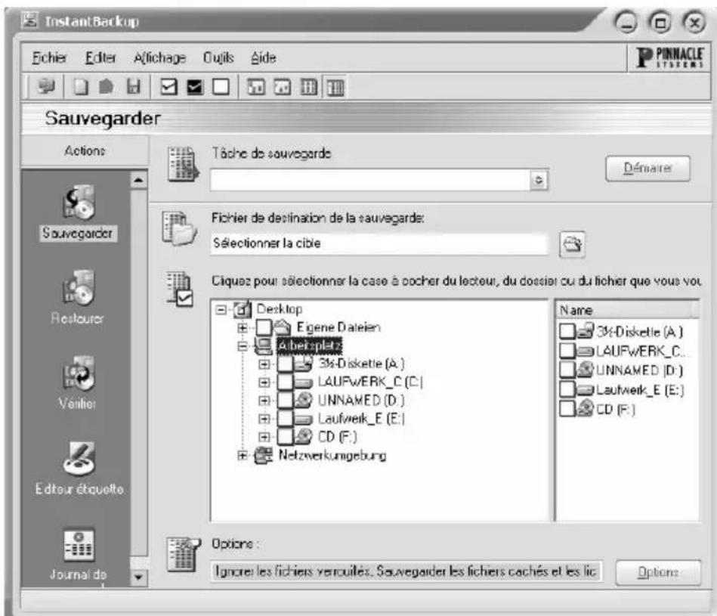Image resolution: width=717 pixels, height=616 pixels.
Task: Click the Actions panel header
Action: pyautogui.click(x=85, y=151)
